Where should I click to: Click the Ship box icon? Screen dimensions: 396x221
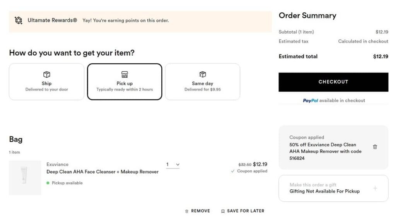coord(46,75)
